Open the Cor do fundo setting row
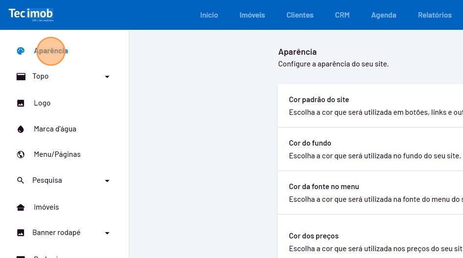The height and width of the screenshot is (258, 463). tap(370, 149)
